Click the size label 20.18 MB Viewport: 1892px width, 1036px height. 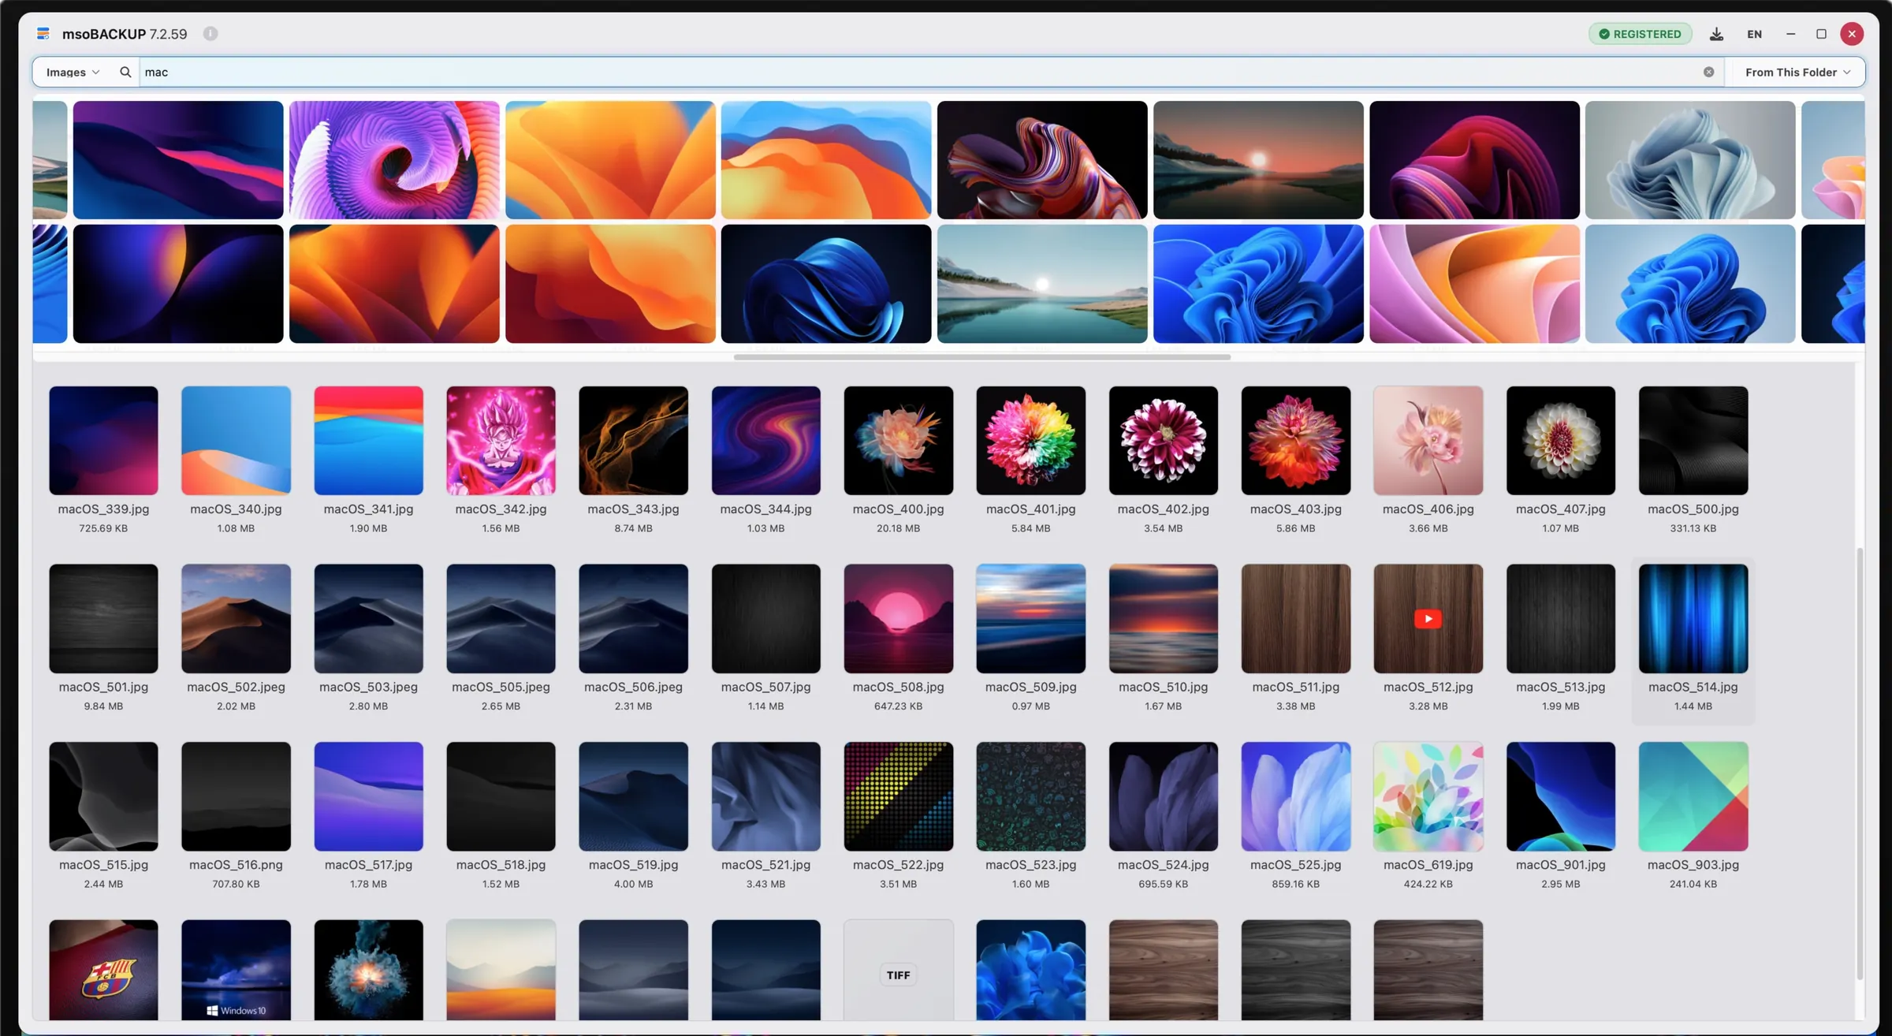pos(898,528)
